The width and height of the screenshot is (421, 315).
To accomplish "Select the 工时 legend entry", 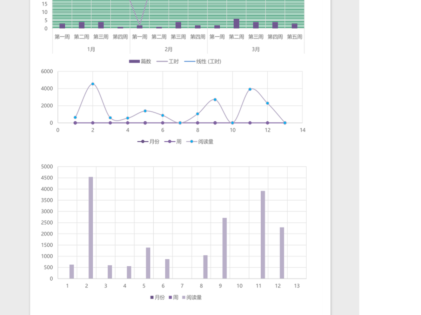I will [x=167, y=61].
